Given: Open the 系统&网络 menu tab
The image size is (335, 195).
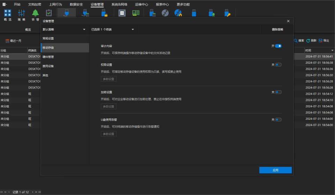Looking at the screenshot, I should click(x=119, y=4).
